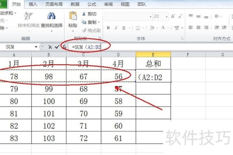Toggle bold formatting
This screenshot has width=233, height=155.
[x=108, y=28]
